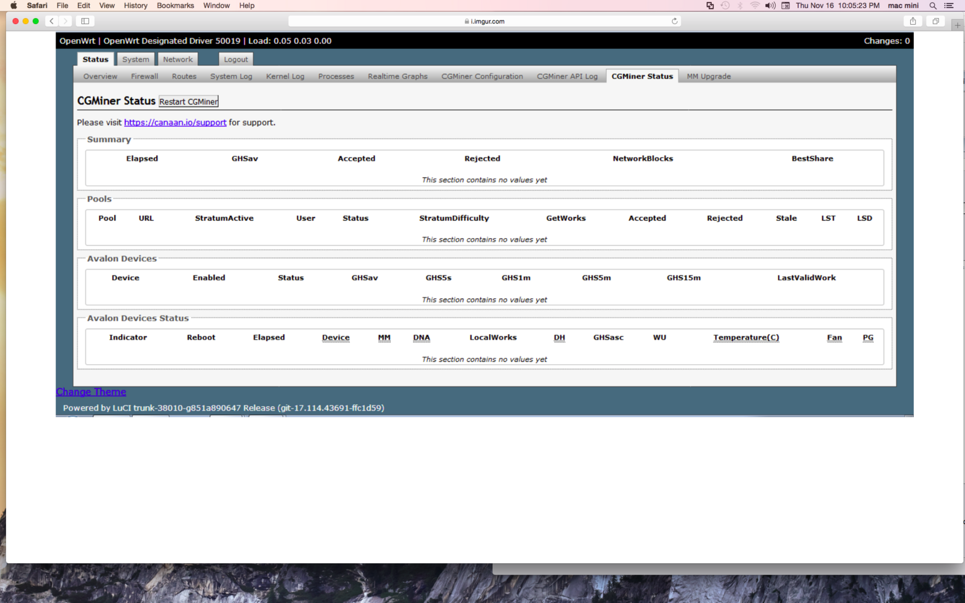This screenshot has height=603, width=965.
Task: Select the System main tab
Action: coord(136,59)
